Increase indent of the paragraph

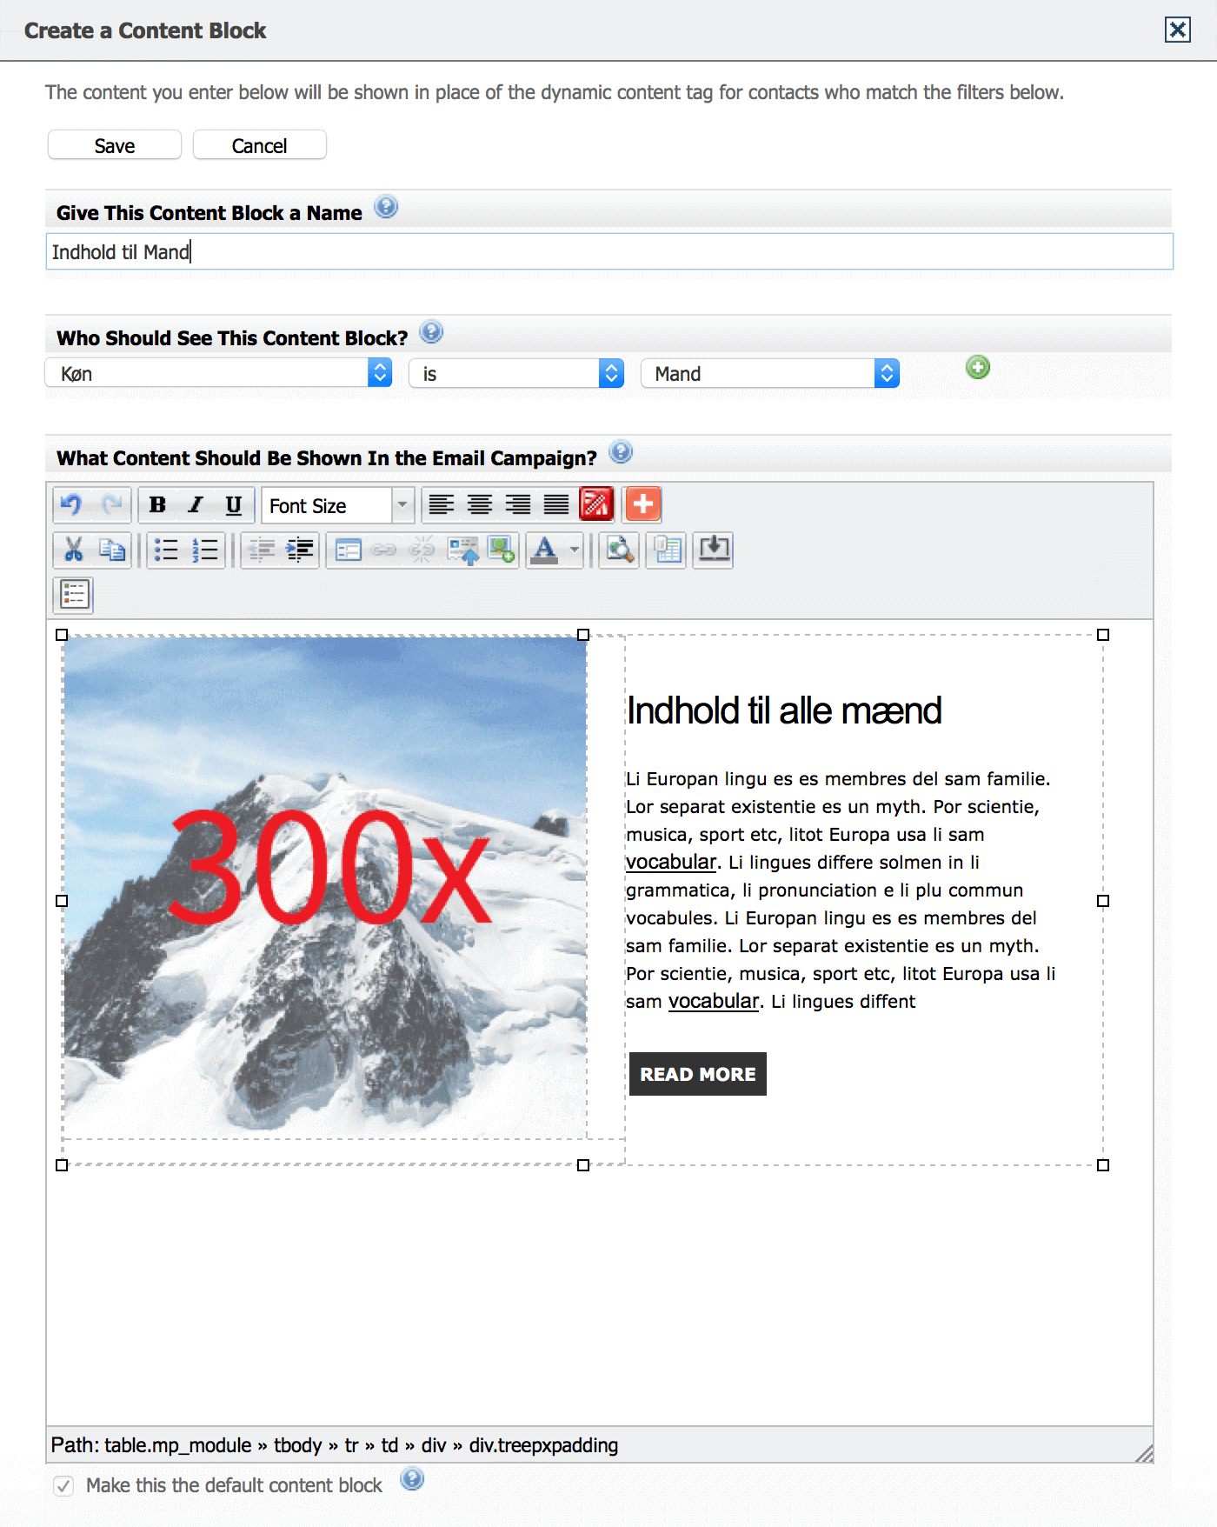coord(300,550)
